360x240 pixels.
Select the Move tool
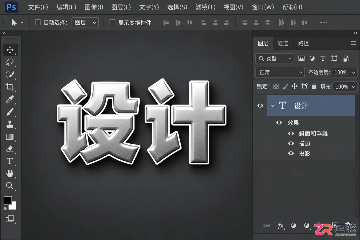click(x=10, y=50)
